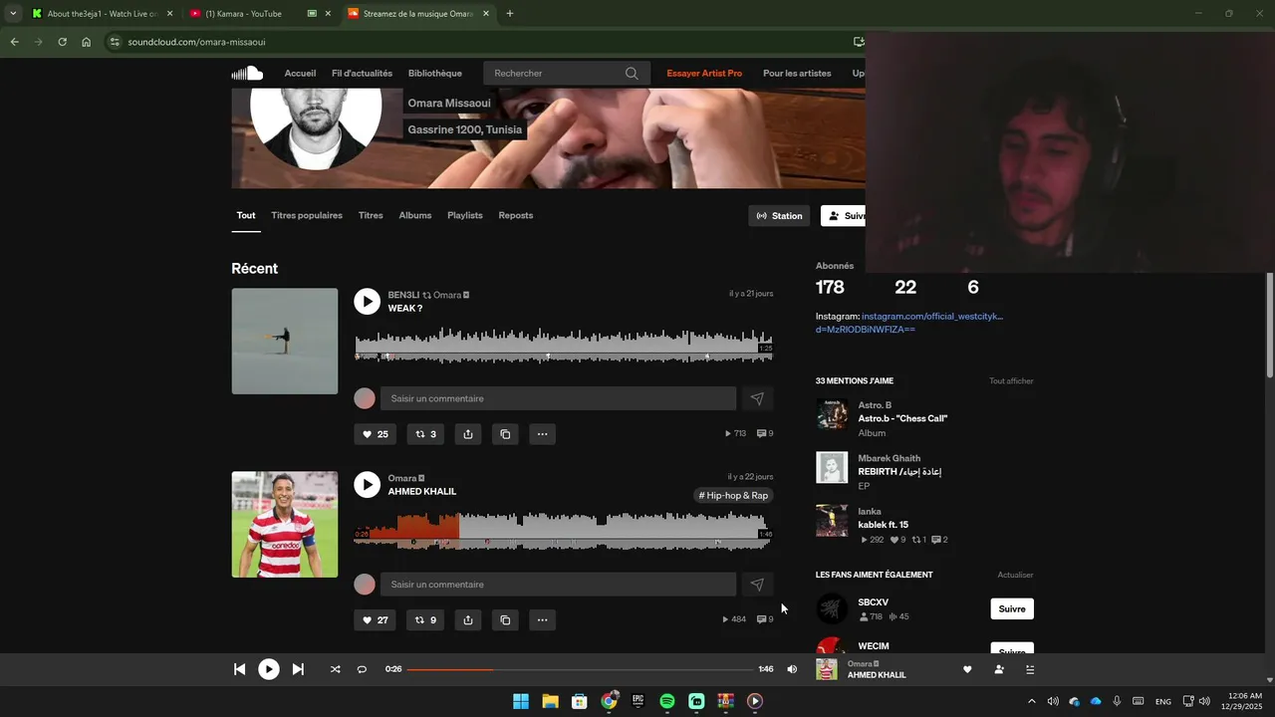The height and width of the screenshot is (717, 1275).
Task: Open a new browser tab
Action: (x=510, y=14)
